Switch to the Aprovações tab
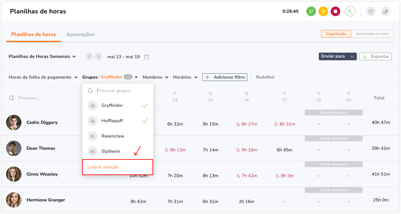Image resolution: width=401 pixels, height=214 pixels. click(80, 34)
